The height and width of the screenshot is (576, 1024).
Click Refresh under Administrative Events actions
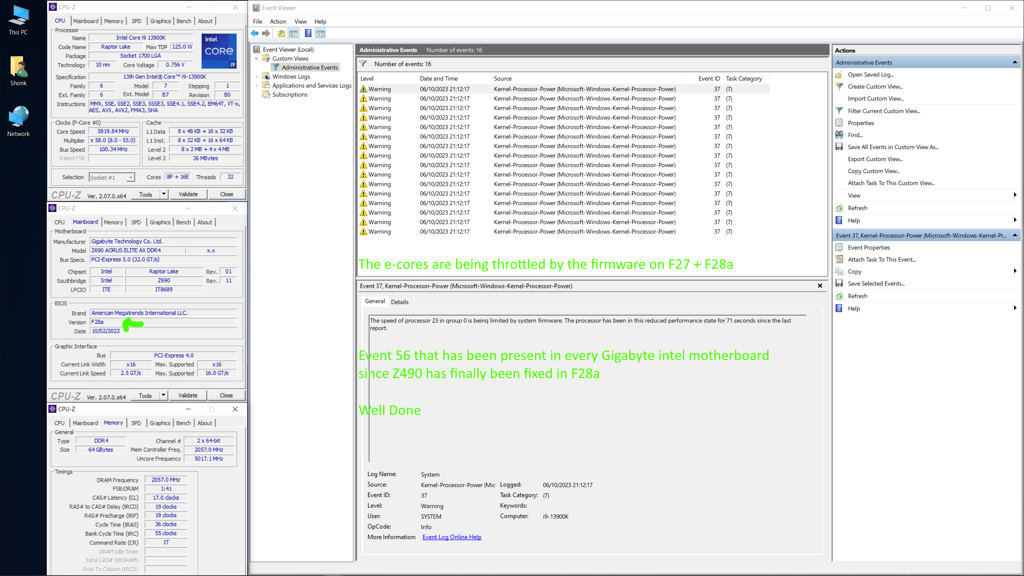coord(858,208)
